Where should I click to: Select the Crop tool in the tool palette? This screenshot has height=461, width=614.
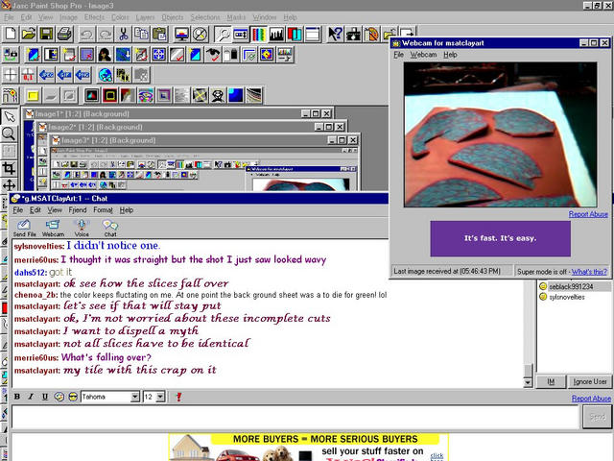(9, 168)
